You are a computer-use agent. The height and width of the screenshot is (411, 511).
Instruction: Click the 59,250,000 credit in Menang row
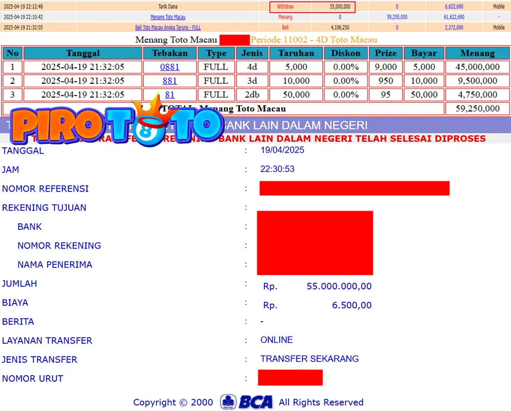coord(397,17)
